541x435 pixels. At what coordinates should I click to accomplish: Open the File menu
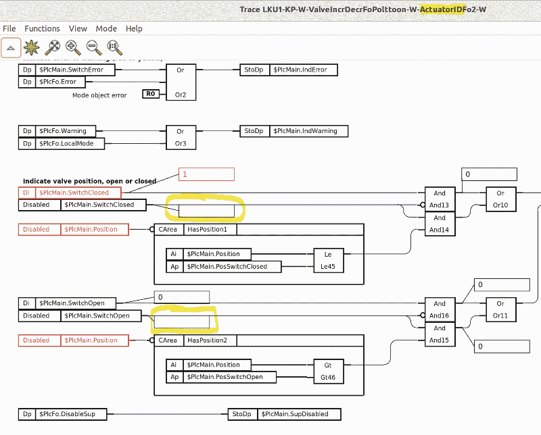tap(9, 28)
